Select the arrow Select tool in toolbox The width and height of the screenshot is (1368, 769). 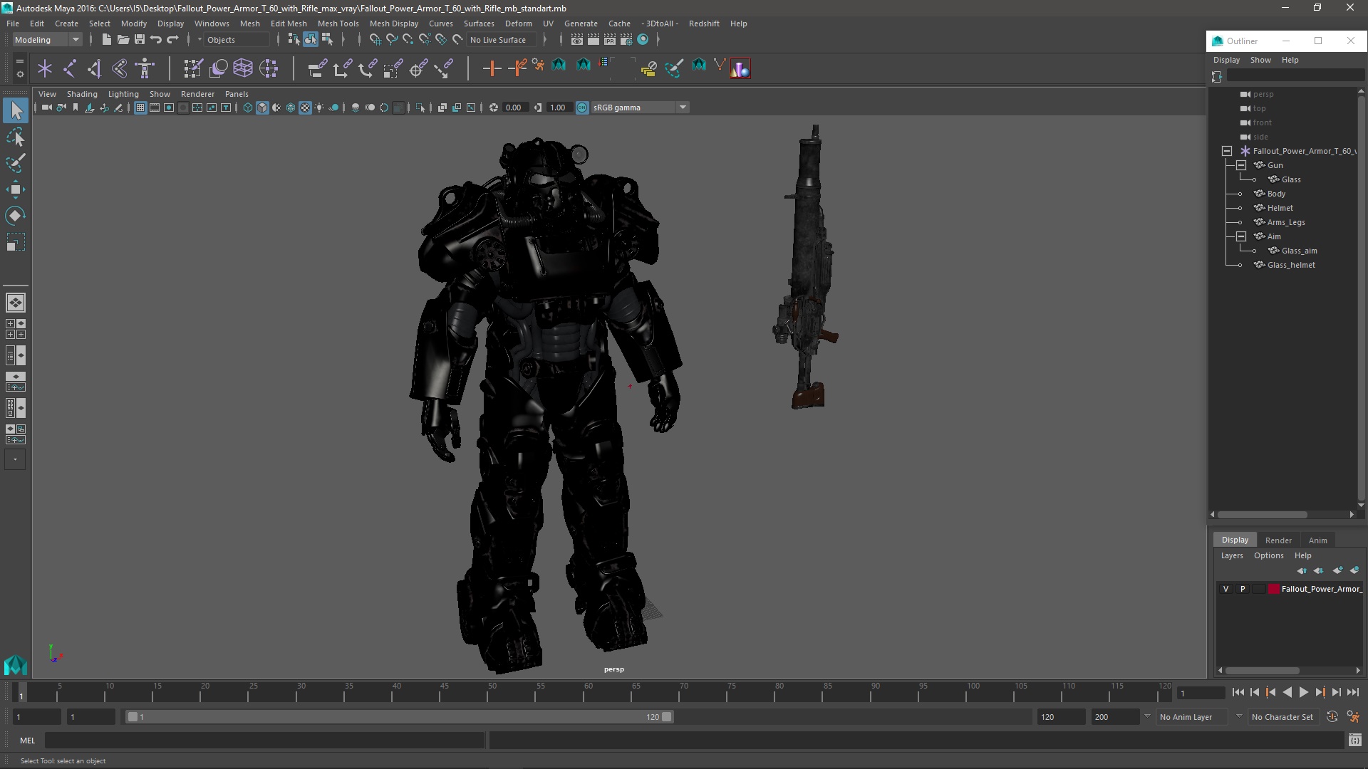[16, 110]
